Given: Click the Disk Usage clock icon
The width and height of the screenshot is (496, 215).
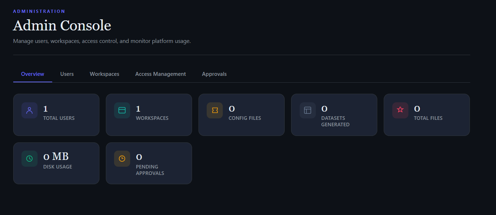Looking at the screenshot, I should 29,158.
